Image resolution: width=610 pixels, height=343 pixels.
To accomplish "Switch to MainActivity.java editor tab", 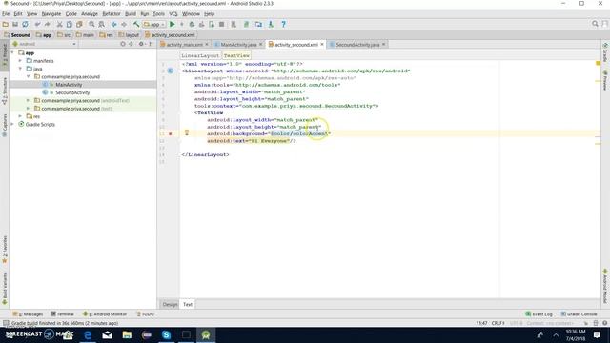I will click(x=238, y=45).
